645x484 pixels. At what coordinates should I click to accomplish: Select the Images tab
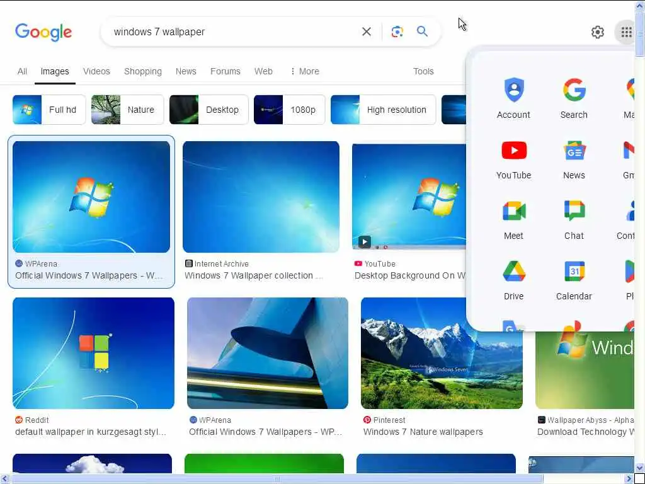click(x=55, y=71)
